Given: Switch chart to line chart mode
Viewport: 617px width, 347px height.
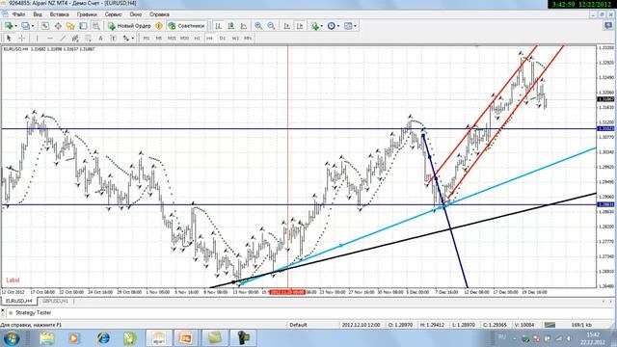Looking at the screenshot, I should tap(244, 26).
